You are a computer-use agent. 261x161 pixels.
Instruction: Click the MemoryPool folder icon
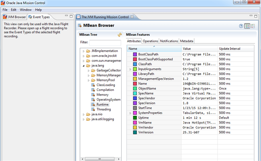pos(93,80)
